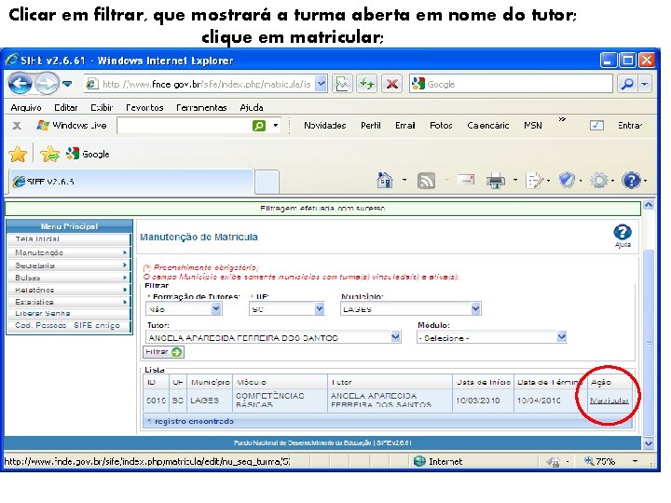Click the page scrollbar down arrow

[x=649, y=443]
